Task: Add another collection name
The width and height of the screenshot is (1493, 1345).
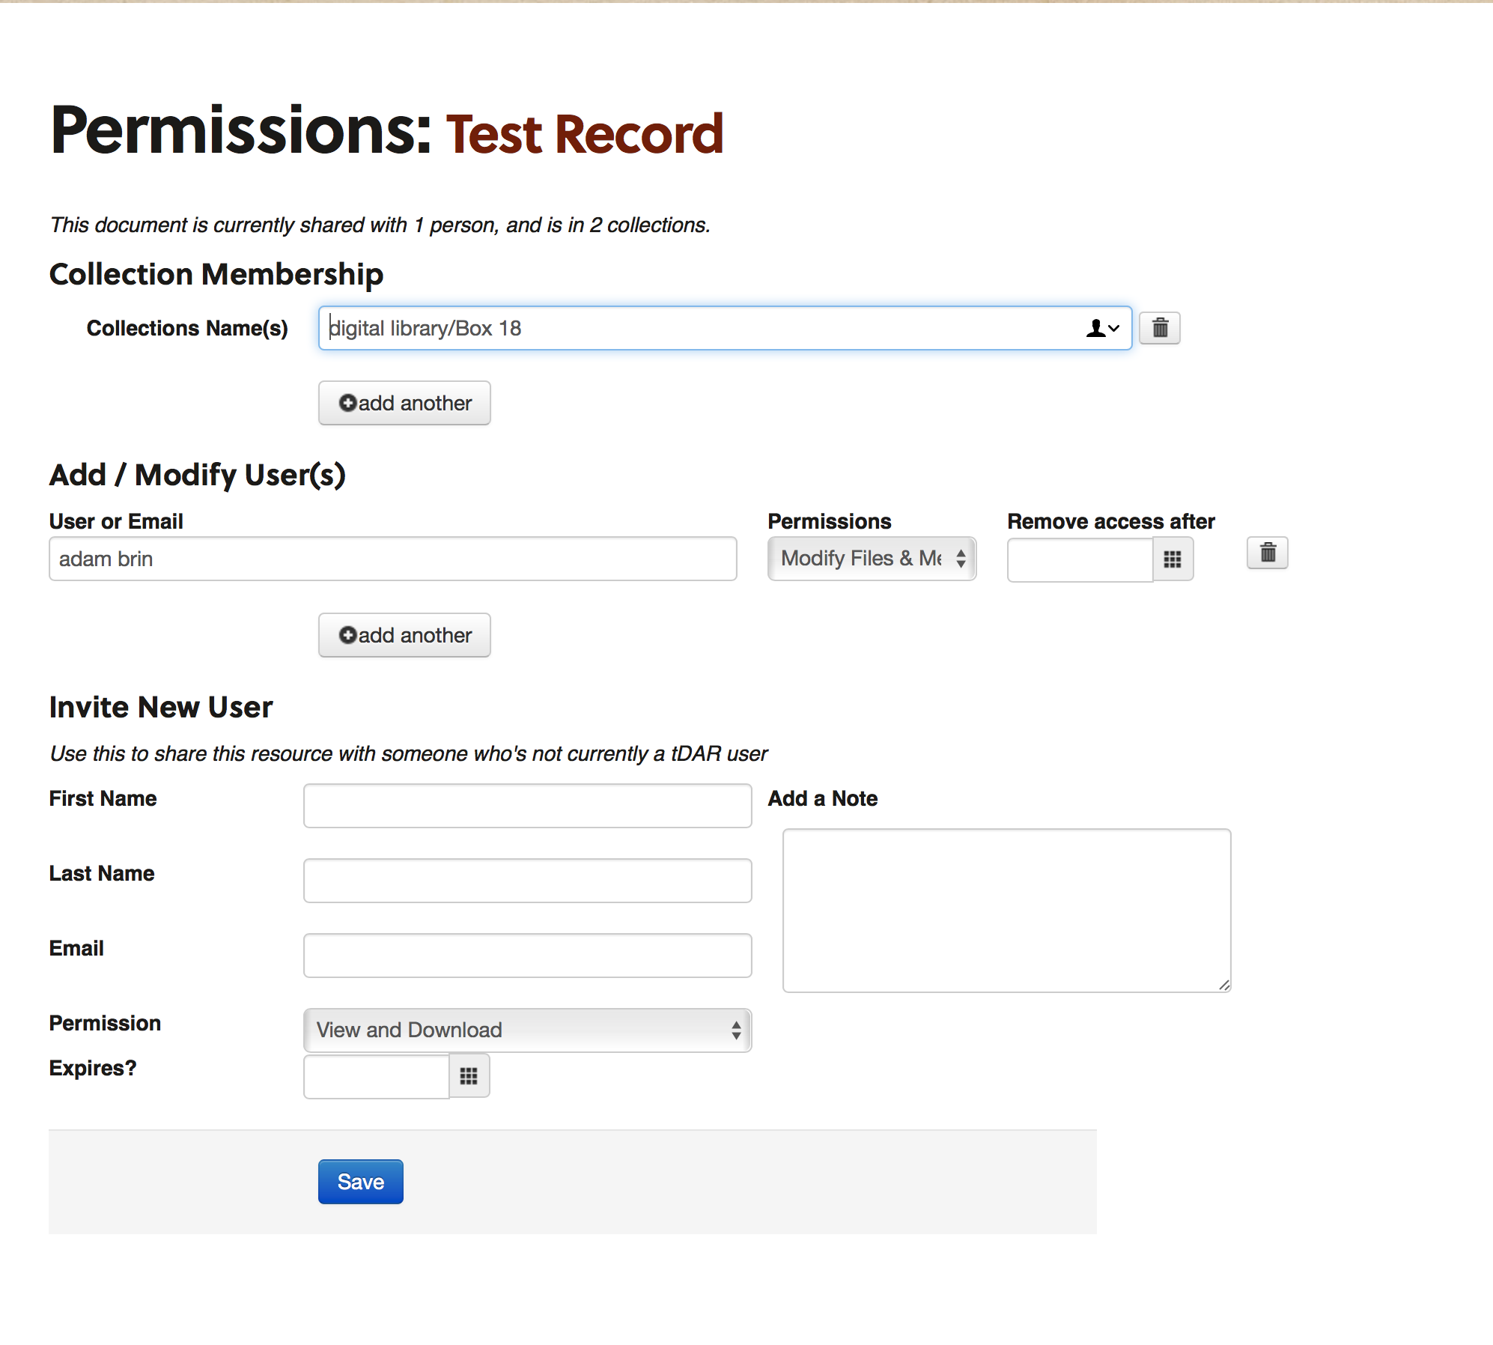Action: (x=404, y=403)
